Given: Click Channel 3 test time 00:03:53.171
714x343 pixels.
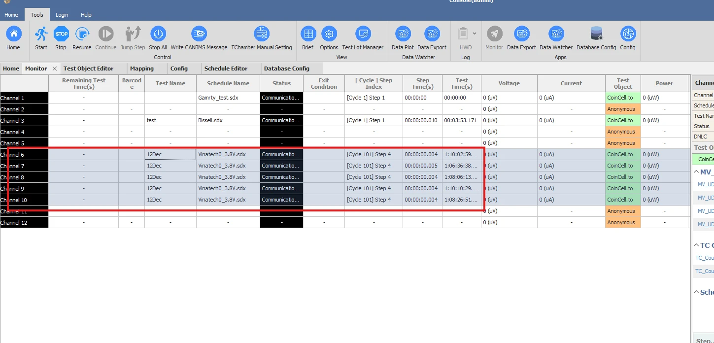Looking at the screenshot, I should click(462, 120).
